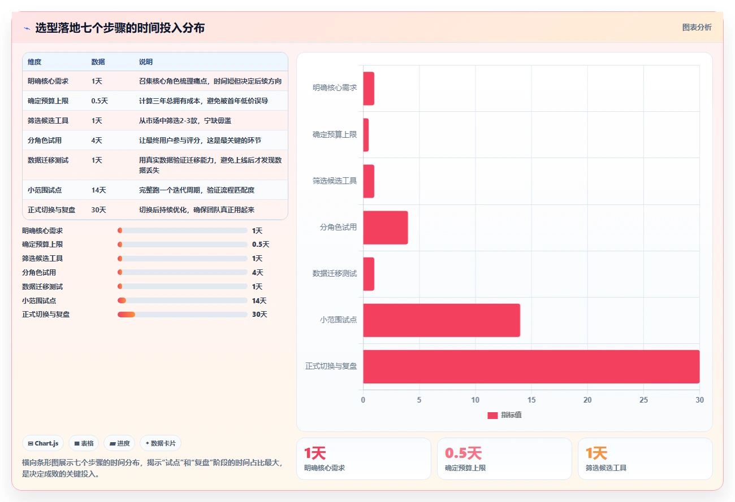Screen dimensions: 735x502
Task: Click the chart bar for 确定预算上限
Action: point(366,135)
